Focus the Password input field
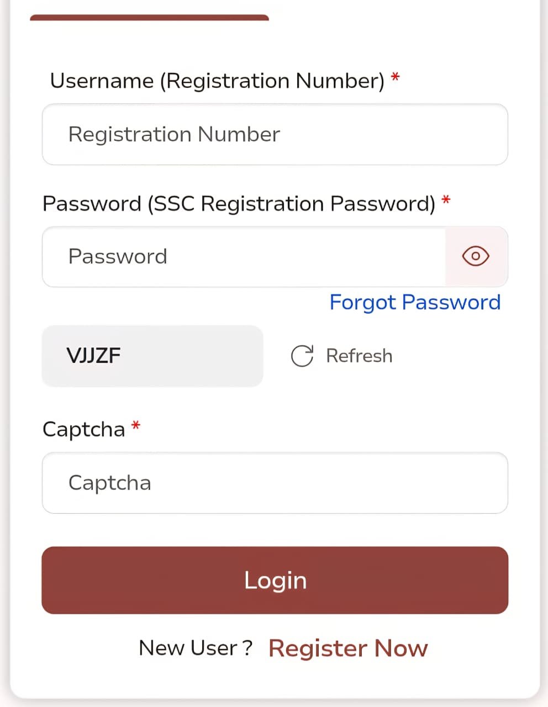Screen dimensions: 548x707 [243, 257]
